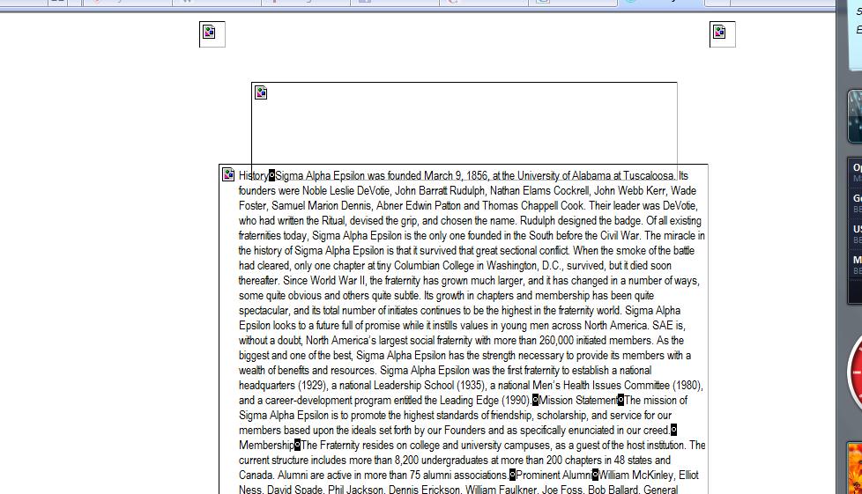Click the 'Membership' heading text

(267, 446)
